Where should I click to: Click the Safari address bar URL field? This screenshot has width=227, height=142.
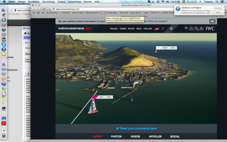(113, 9)
